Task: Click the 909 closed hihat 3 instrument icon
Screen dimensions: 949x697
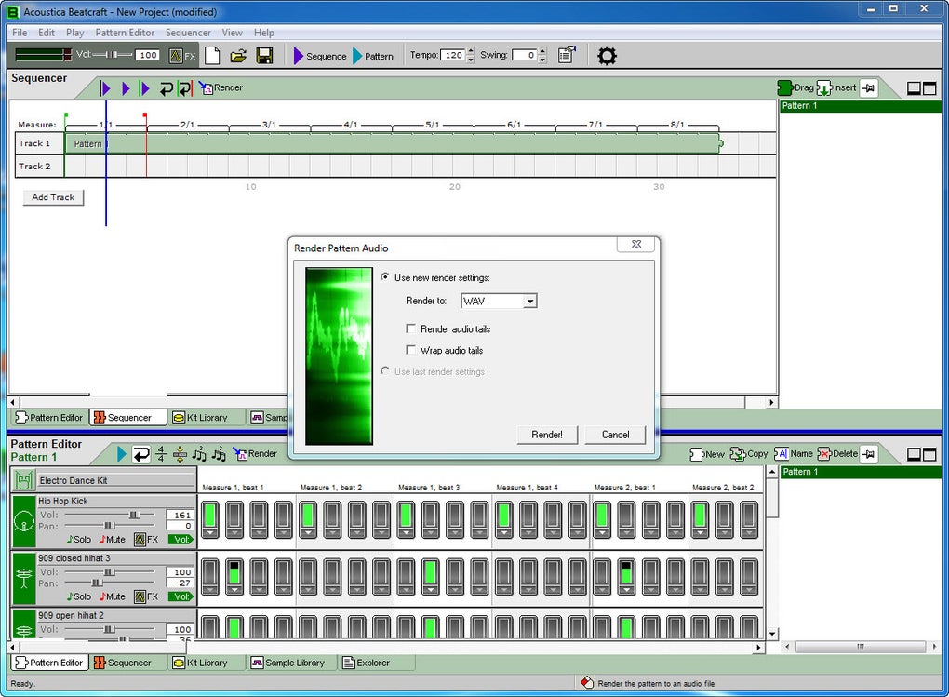Action: coord(24,578)
